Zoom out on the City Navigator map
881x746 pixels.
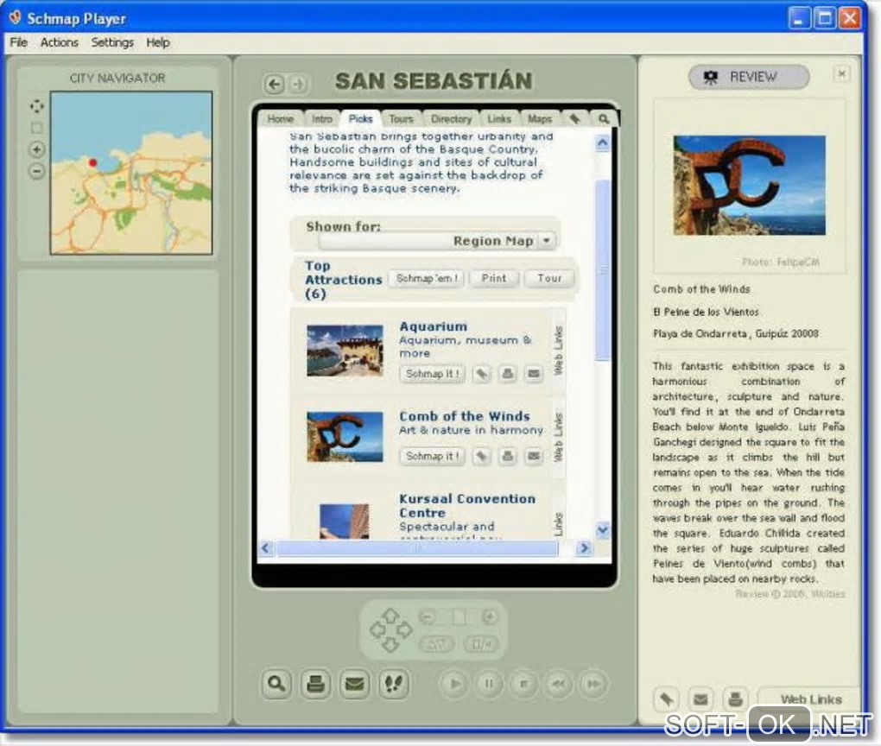pos(36,171)
